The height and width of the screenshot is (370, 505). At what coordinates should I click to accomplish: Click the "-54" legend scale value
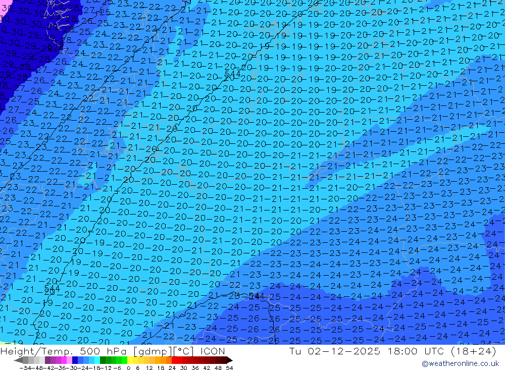coord(24,367)
